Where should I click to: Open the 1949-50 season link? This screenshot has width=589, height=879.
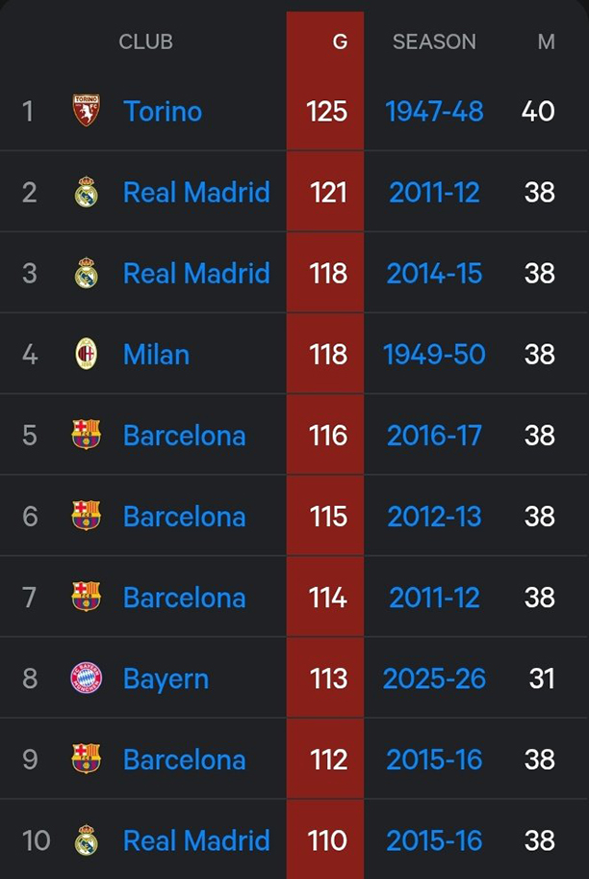(434, 354)
